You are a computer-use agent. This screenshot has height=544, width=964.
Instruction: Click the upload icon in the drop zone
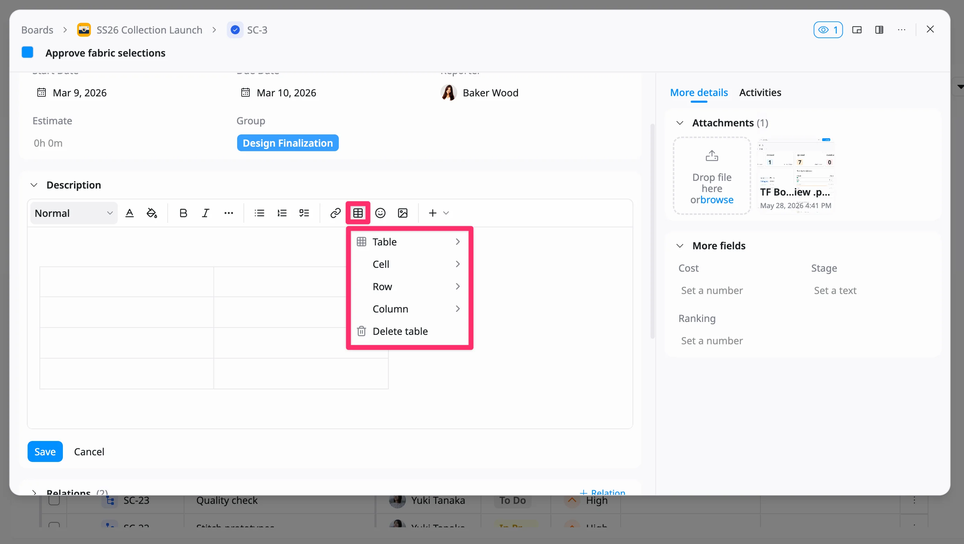click(712, 155)
